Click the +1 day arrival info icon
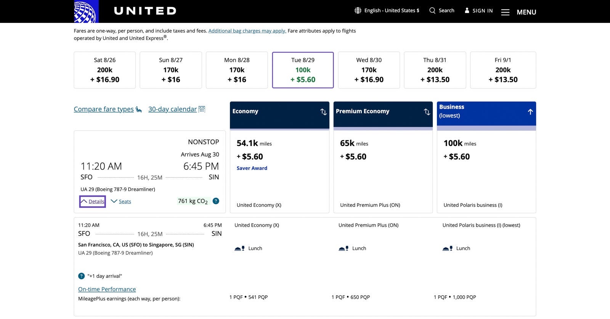This screenshot has width=610, height=319. point(81,276)
